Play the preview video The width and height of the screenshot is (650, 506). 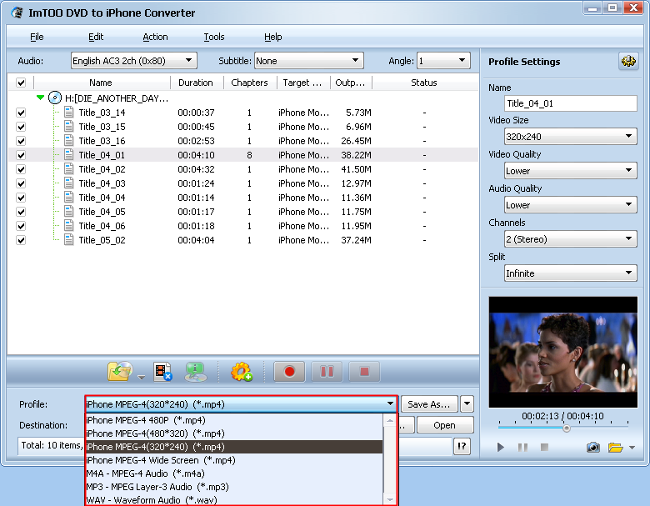501,447
